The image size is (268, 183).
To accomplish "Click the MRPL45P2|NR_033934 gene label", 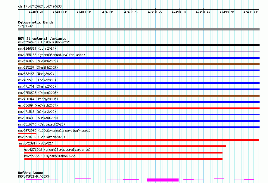I will 34,176.
